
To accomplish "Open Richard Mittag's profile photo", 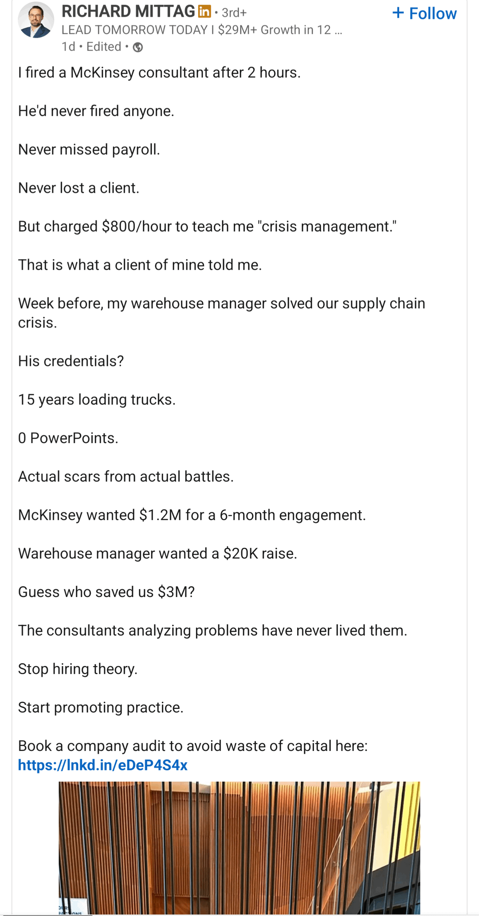I will tap(35, 20).
